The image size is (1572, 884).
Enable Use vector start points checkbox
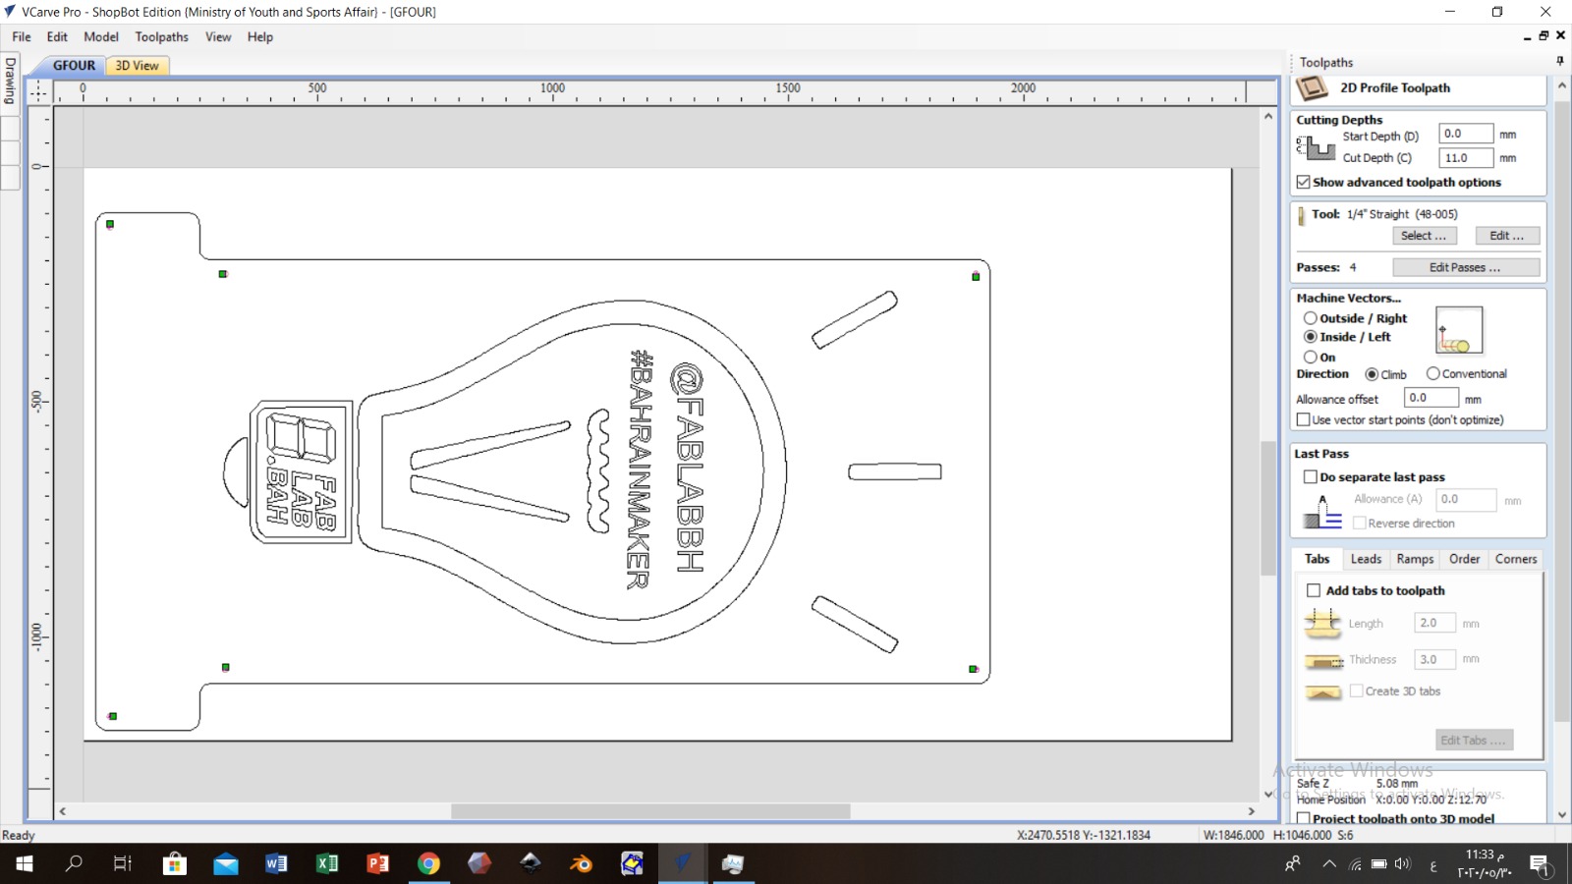[1304, 419]
